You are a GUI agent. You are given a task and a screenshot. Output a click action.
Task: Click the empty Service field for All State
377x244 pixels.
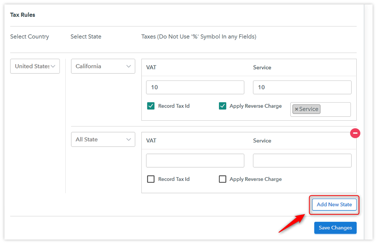302,160
